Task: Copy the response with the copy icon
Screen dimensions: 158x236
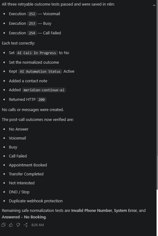Action: [x=3, y=225]
